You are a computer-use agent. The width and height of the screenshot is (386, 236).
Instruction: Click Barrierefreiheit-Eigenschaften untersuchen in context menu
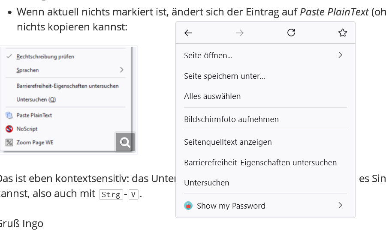click(x=260, y=163)
